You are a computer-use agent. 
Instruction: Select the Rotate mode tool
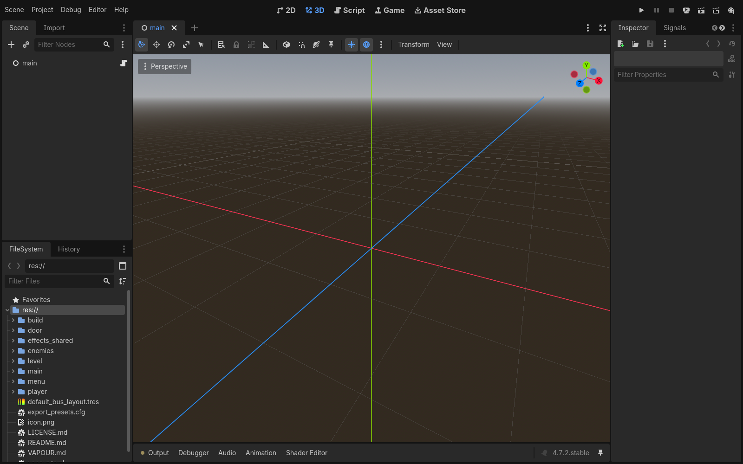tap(171, 45)
